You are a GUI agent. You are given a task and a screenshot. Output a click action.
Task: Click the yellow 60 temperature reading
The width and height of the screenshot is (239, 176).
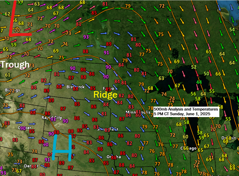[185, 137]
